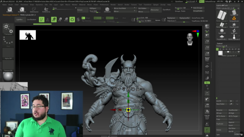Select the ZModeler brush icon

pyautogui.click(x=107, y=10)
